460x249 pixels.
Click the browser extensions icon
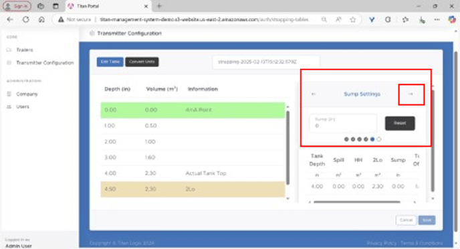[x=388, y=19]
